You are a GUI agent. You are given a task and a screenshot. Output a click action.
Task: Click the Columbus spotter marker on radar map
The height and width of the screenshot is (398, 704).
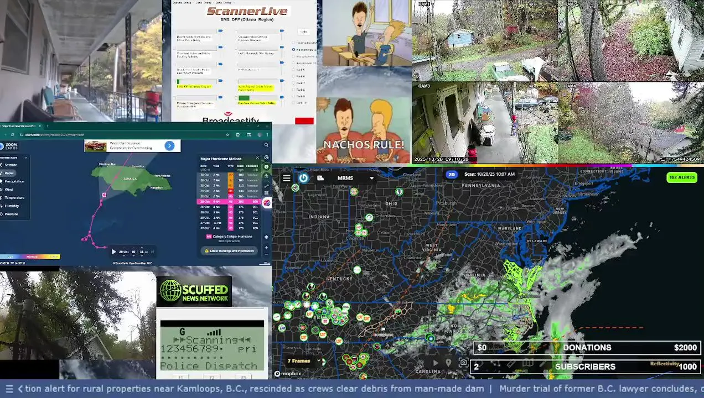[x=369, y=217]
